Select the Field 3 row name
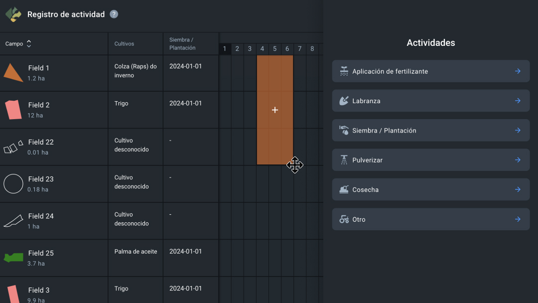Screen dimensions: 538x303 [x=39, y=291]
